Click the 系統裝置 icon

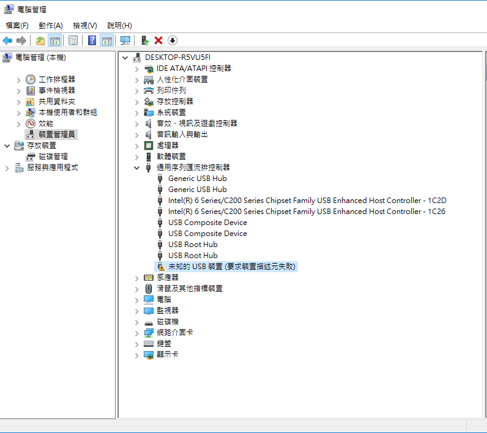(x=149, y=113)
